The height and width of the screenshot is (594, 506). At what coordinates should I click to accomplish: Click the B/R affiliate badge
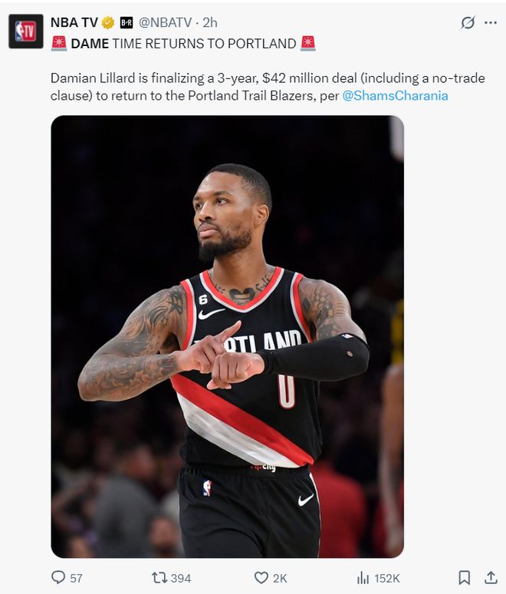[x=127, y=23]
